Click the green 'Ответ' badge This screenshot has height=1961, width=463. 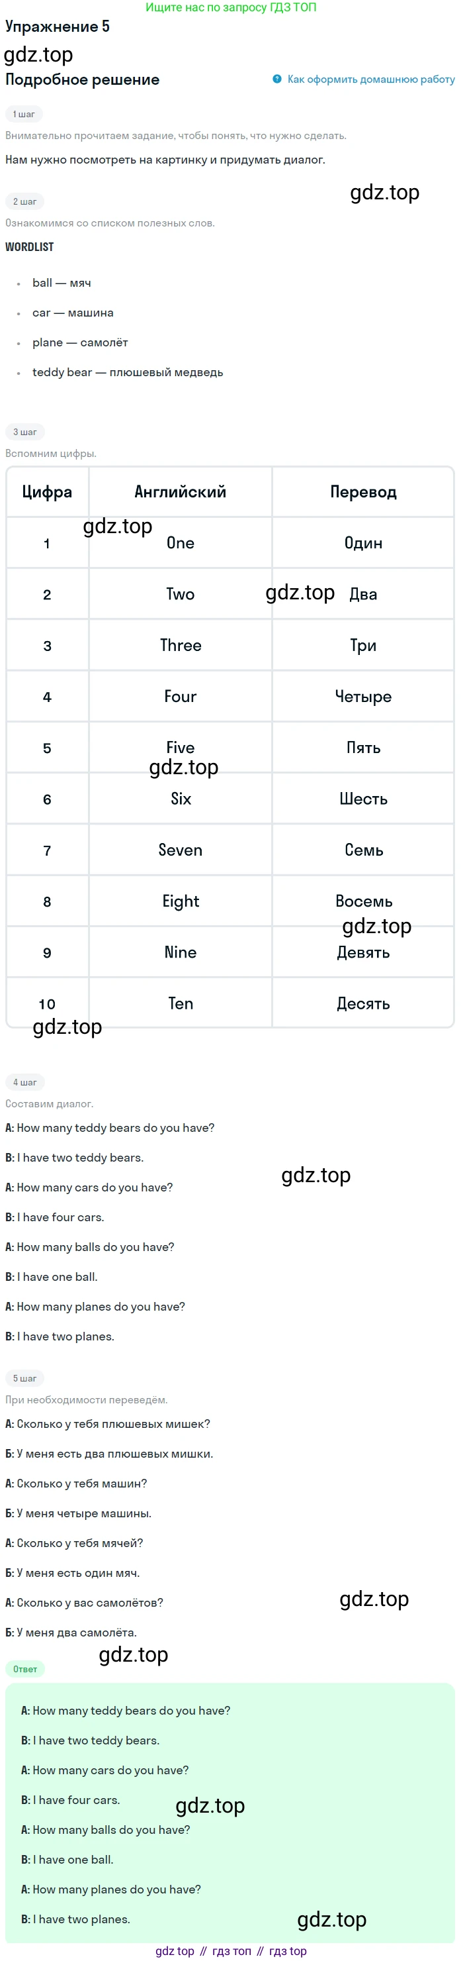click(25, 1669)
